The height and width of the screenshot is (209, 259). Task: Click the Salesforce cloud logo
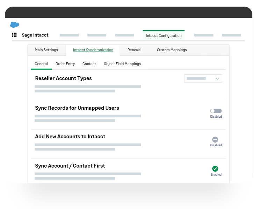click(x=15, y=25)
